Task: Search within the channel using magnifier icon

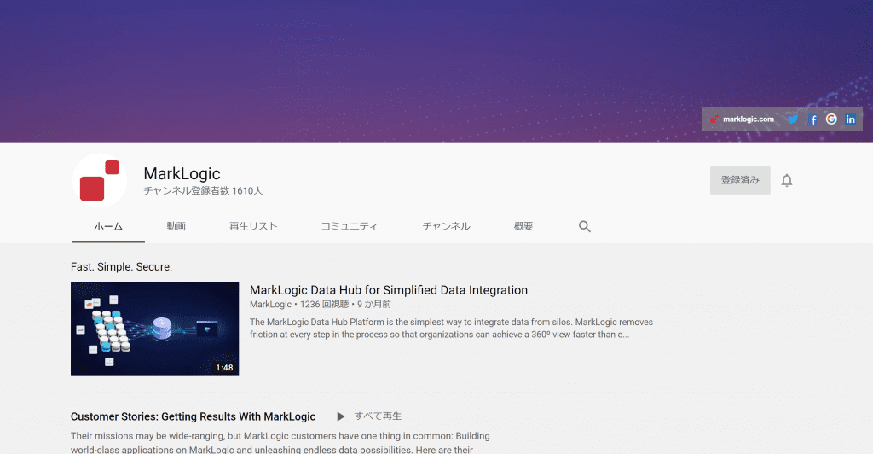Action: (584, 226)
